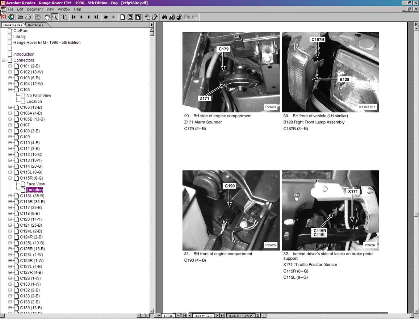Collapse the C115R (8-G) tree node
Screen dimensions: 419x319
click(x=10, y=178)
